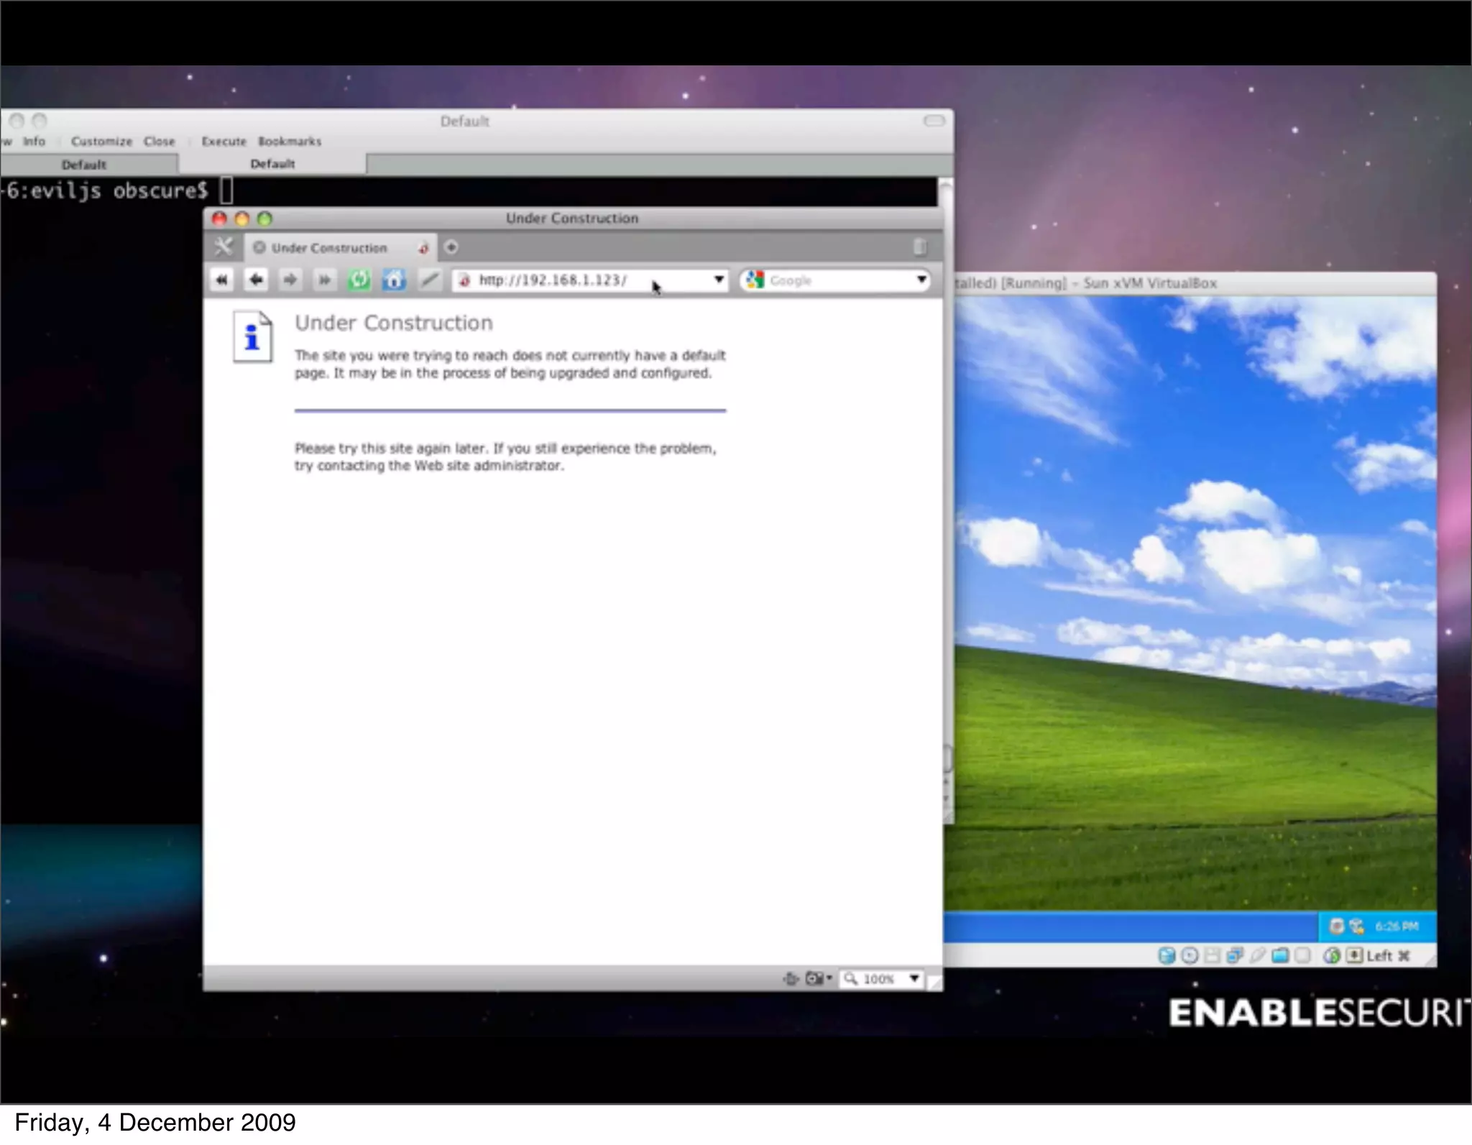
Task: Go to the Home page icon
Action: click(394, 280)
